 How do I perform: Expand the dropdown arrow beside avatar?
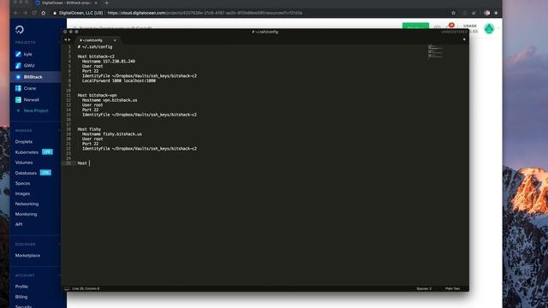(x=497, y=28)
